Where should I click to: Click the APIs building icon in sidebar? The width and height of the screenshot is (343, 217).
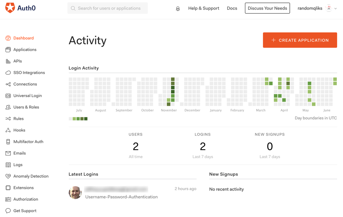(x=8, y=61)
